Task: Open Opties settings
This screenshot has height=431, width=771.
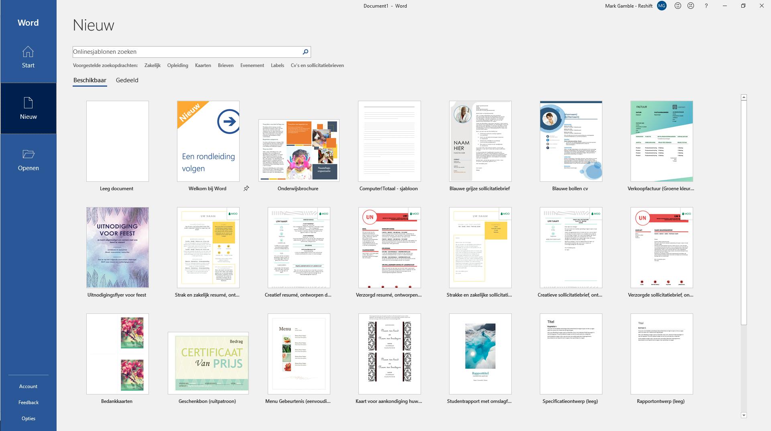Action: [28, 419]
